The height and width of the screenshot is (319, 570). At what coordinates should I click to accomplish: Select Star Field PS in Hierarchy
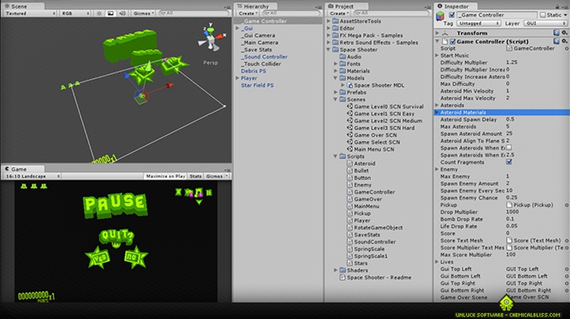[257, 85]
